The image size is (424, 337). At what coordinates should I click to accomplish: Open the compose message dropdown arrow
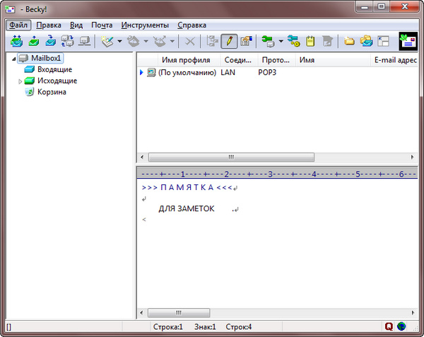pos(119,42)
